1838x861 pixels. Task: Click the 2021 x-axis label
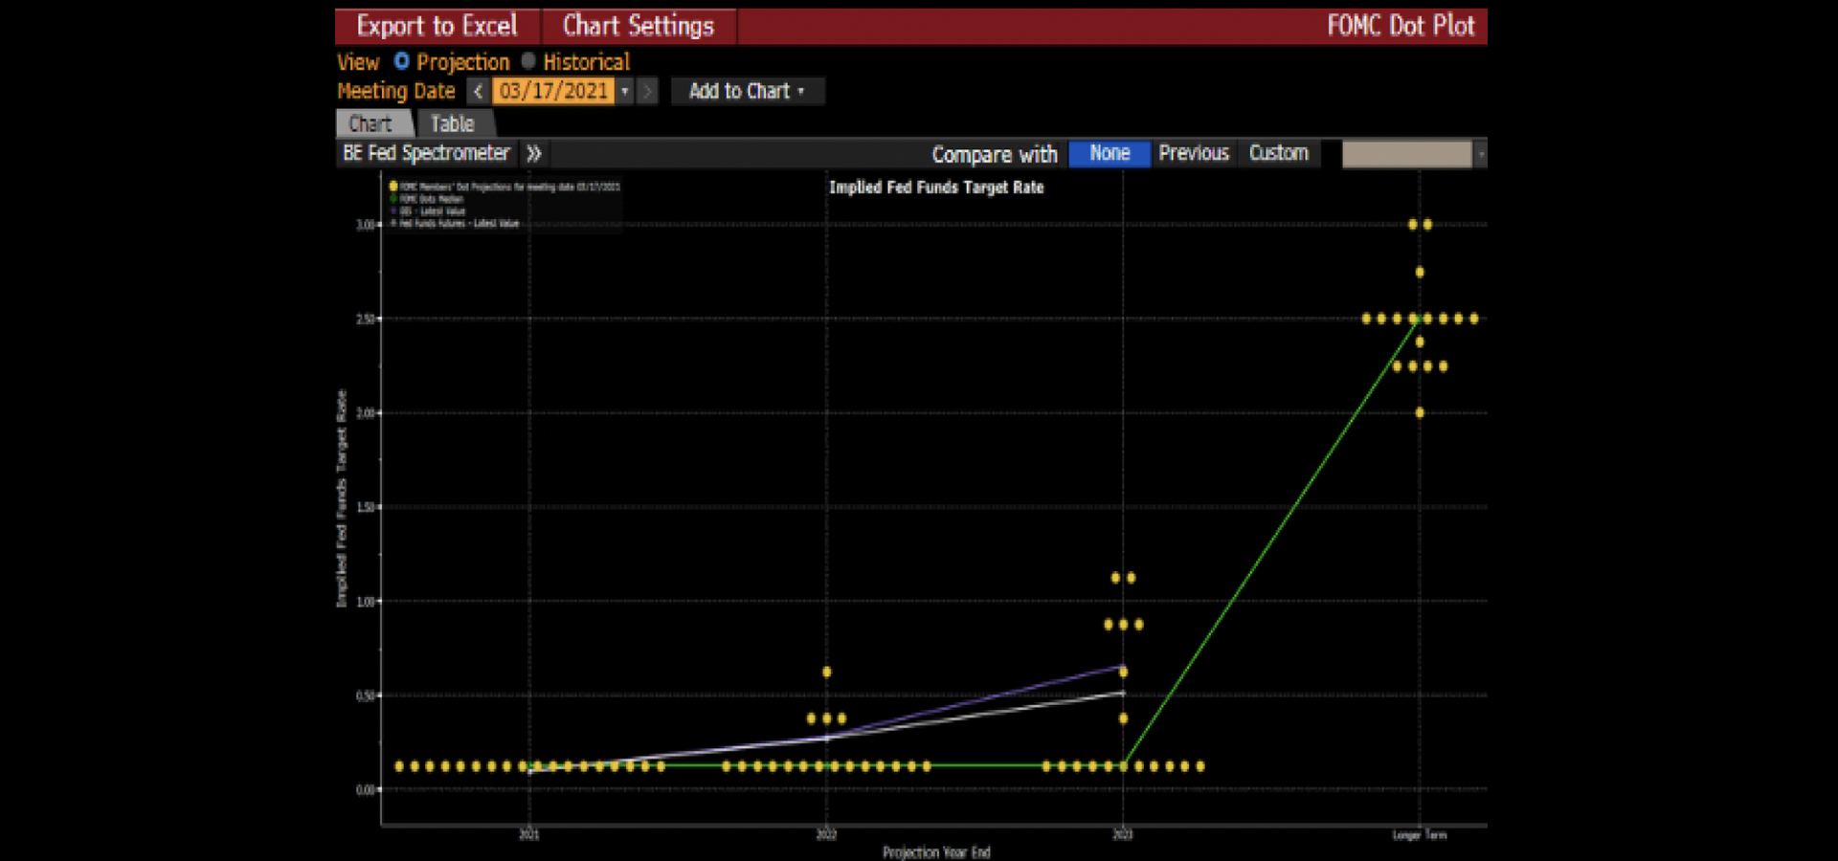(529, 835)
